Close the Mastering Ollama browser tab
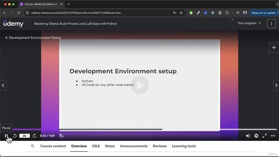 point(61,4)
